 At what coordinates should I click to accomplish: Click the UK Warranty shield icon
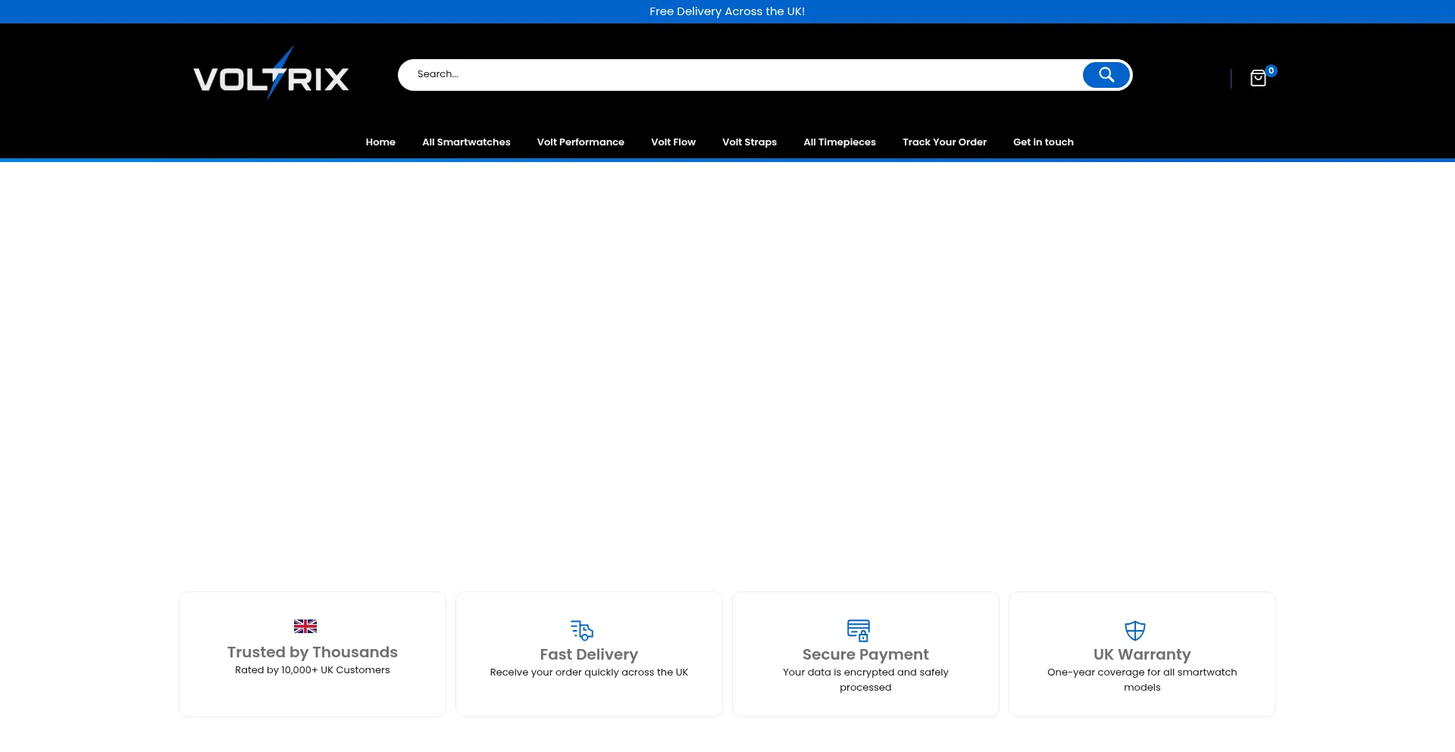click(1135, 630)
